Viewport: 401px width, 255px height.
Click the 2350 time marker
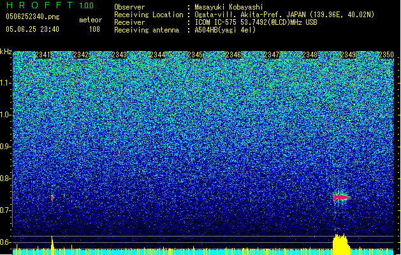point(386,55)
